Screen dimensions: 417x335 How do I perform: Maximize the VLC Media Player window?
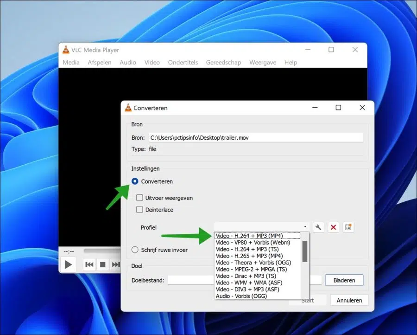point(331,50)
